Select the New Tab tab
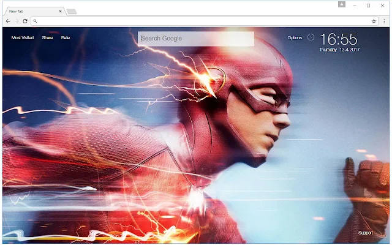This screenshot has width=392, height=245. pyautogui.click(x=34, y=11)
